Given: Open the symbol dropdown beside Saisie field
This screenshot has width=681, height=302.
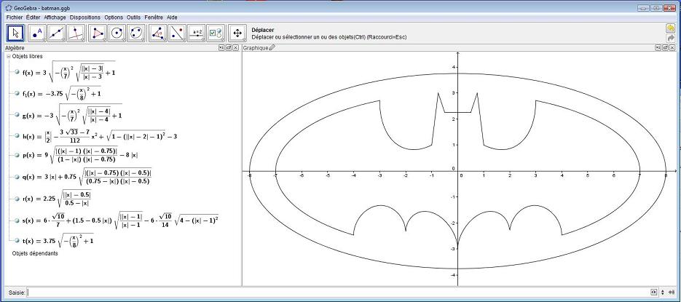Looking at the screenshot, I should tap(653, 292).
